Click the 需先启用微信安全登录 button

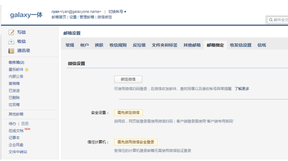[x=136, y=142]
